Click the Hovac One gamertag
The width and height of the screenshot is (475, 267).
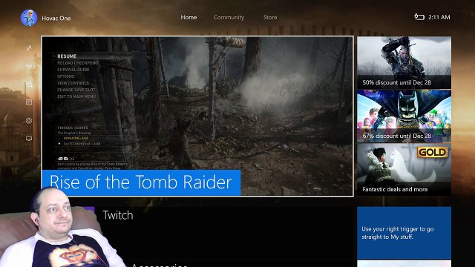tap(56, 18)
